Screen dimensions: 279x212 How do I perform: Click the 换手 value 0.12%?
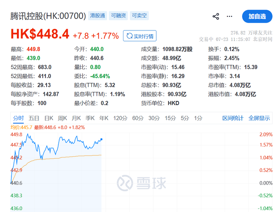pos(232,49)
